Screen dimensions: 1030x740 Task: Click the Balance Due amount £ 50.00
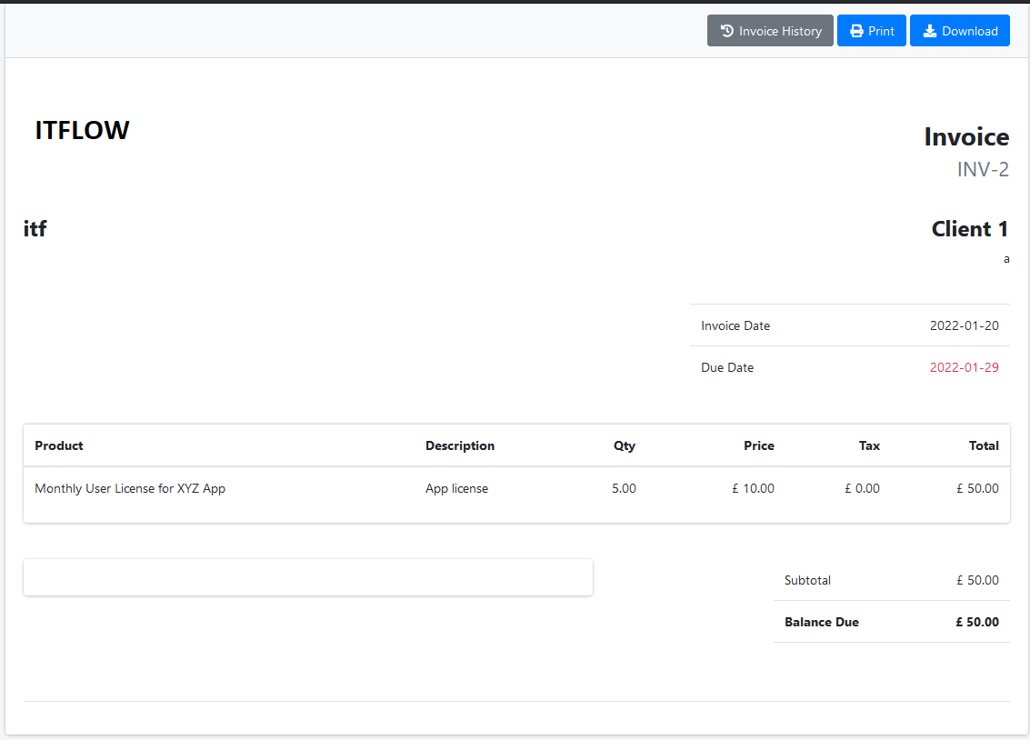(976, 623)
